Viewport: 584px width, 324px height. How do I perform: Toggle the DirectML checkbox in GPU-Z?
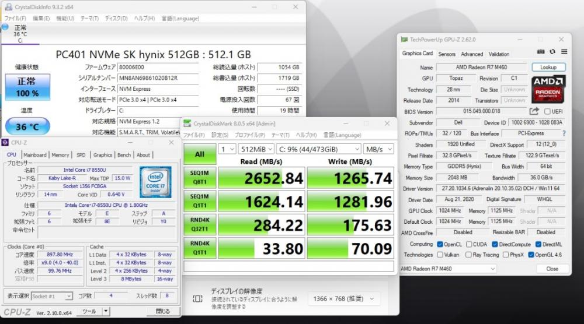coord(538,244)
